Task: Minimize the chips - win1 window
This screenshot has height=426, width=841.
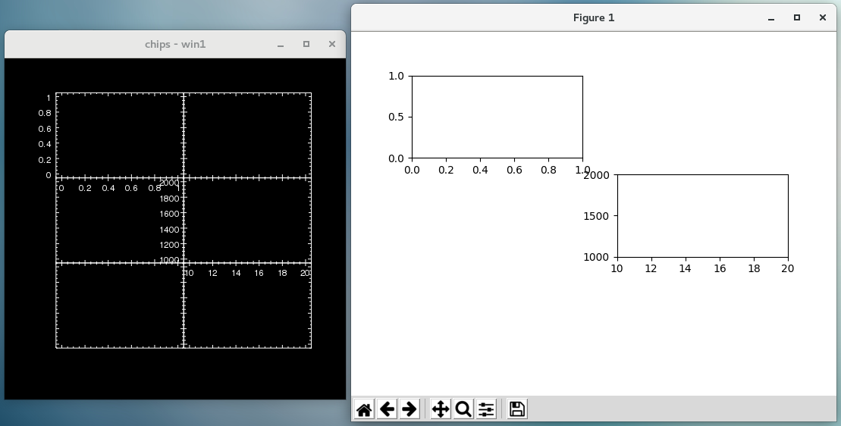Action: coord(281,45)
